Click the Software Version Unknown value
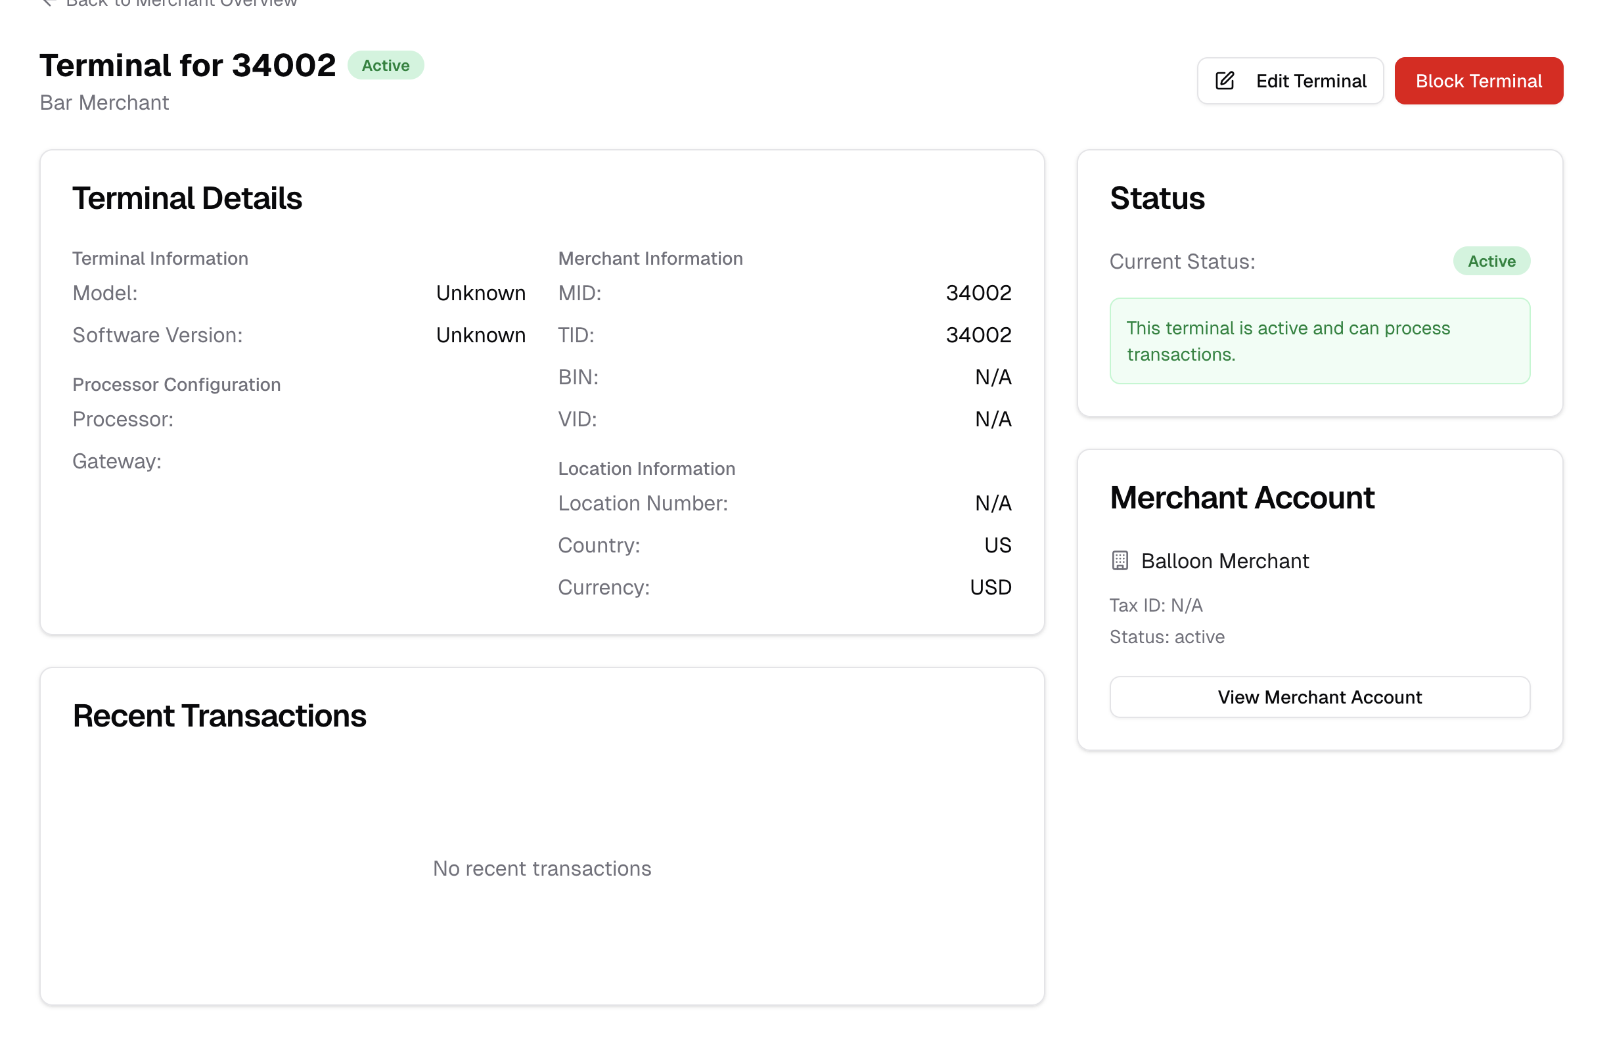1611x1055 pixels. [x=480, y=335]
